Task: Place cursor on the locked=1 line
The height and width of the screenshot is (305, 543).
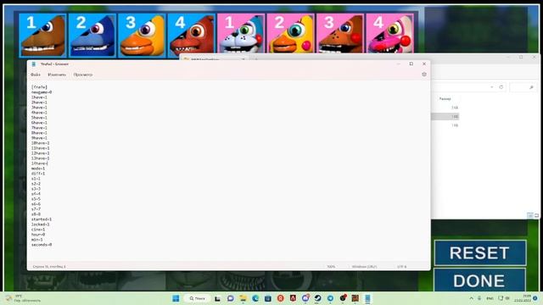Action: tap(41, 225)
